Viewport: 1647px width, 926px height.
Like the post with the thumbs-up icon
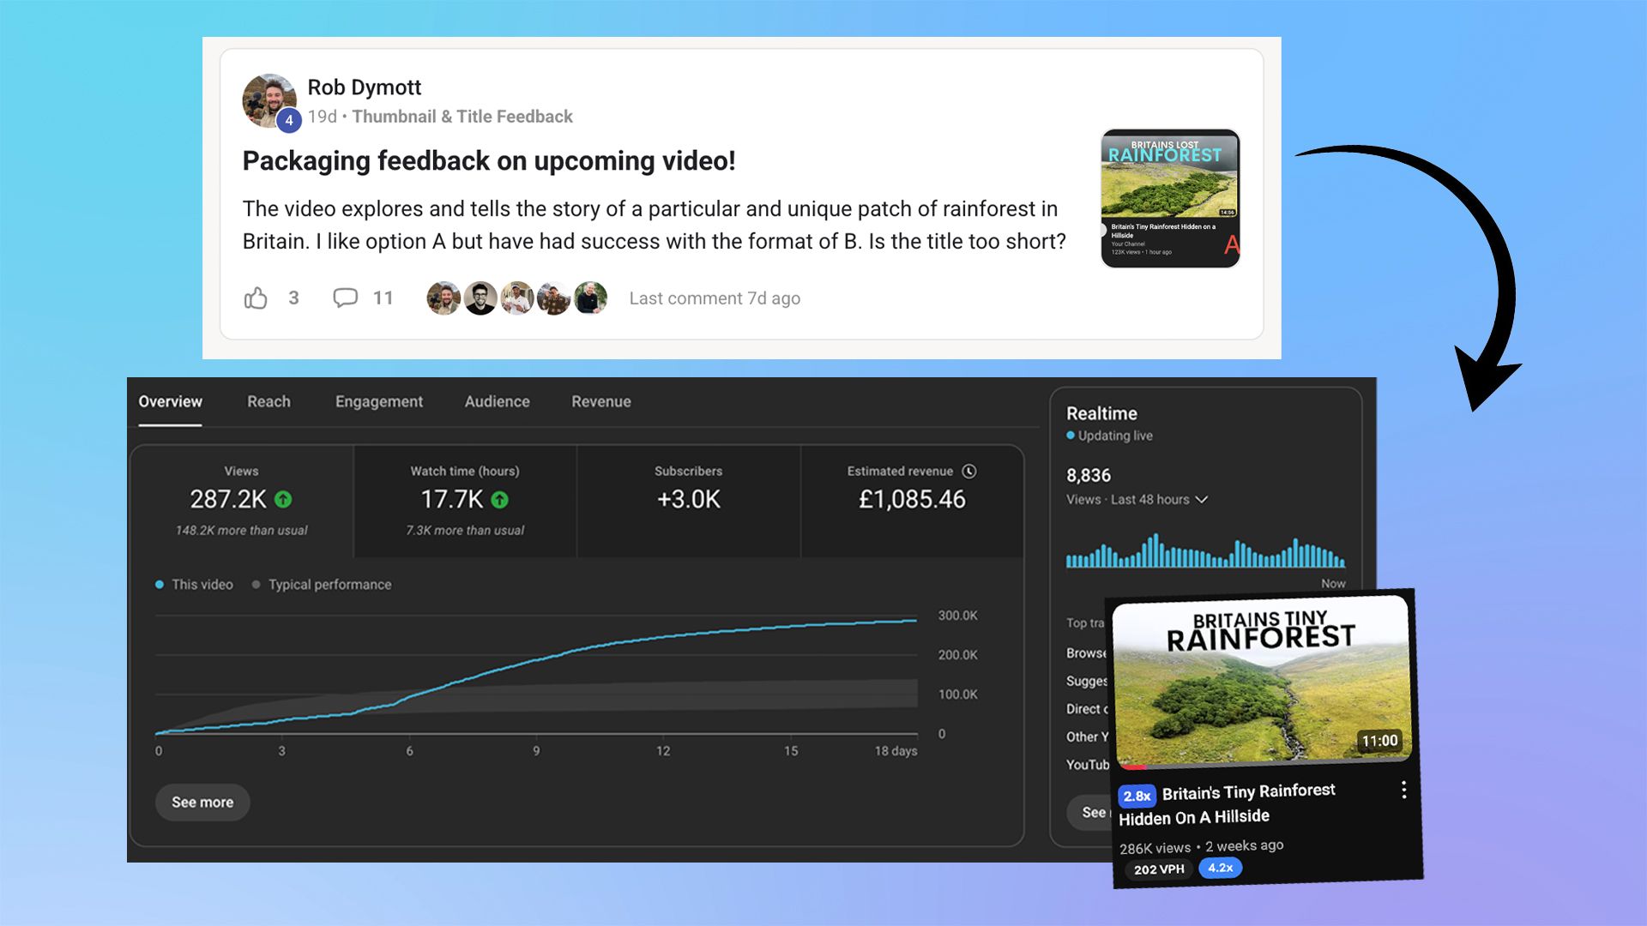pos(256,298)
